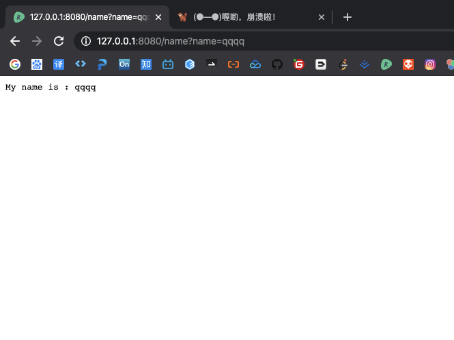Click the 'My name is : qqqq' text
Image resolution: width=454 pixels, height=340 pixels.
coord(51,88)
